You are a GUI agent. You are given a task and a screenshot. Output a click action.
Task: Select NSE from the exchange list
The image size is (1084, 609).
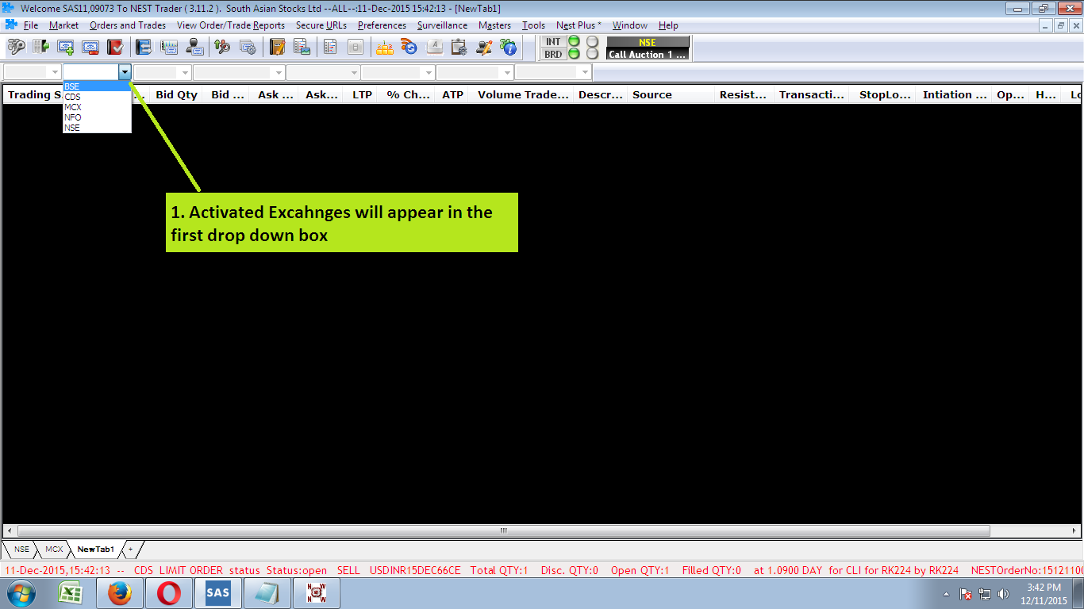coord(97,128)
